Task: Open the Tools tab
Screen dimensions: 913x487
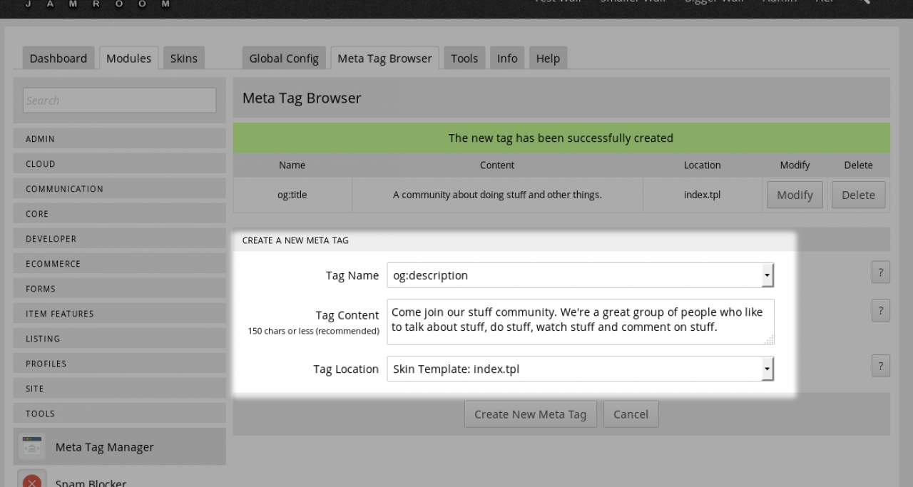Action: coord(464,58)
